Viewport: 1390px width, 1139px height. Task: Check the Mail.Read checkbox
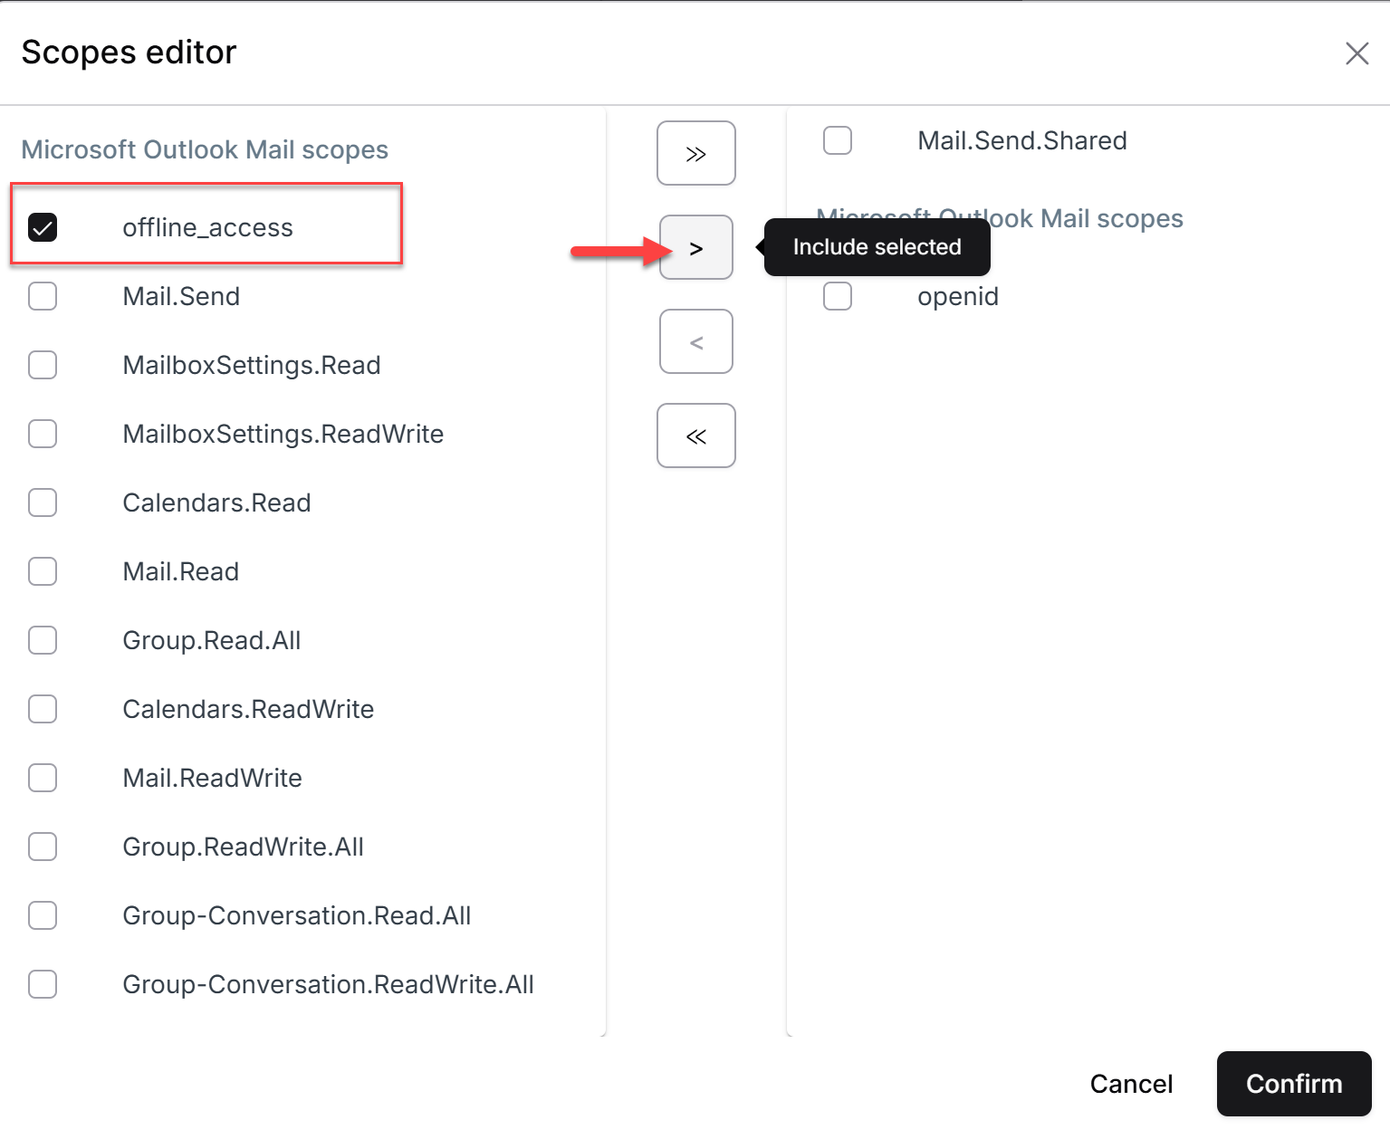43,571
